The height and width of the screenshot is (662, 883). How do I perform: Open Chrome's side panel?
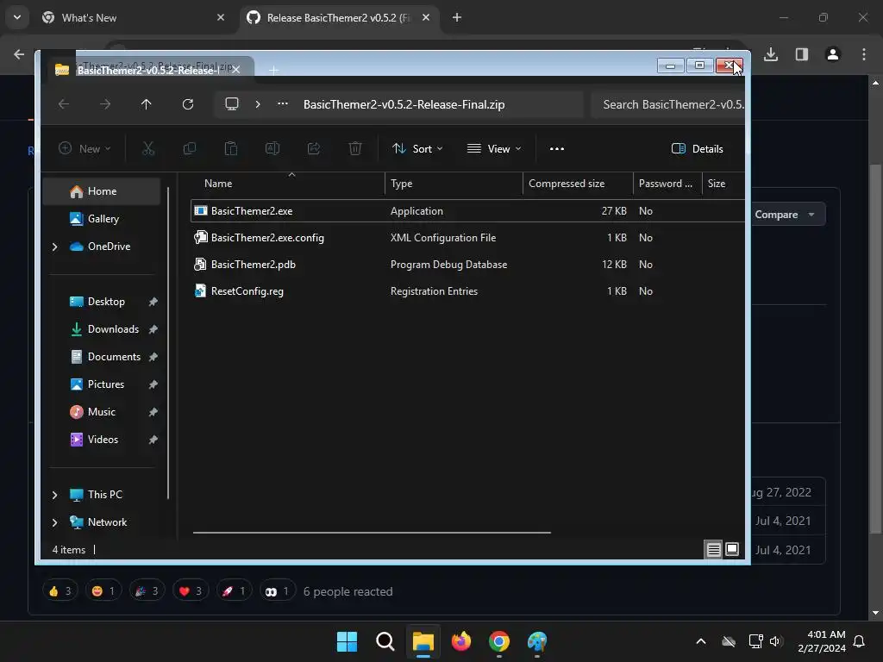coord(802,54)
